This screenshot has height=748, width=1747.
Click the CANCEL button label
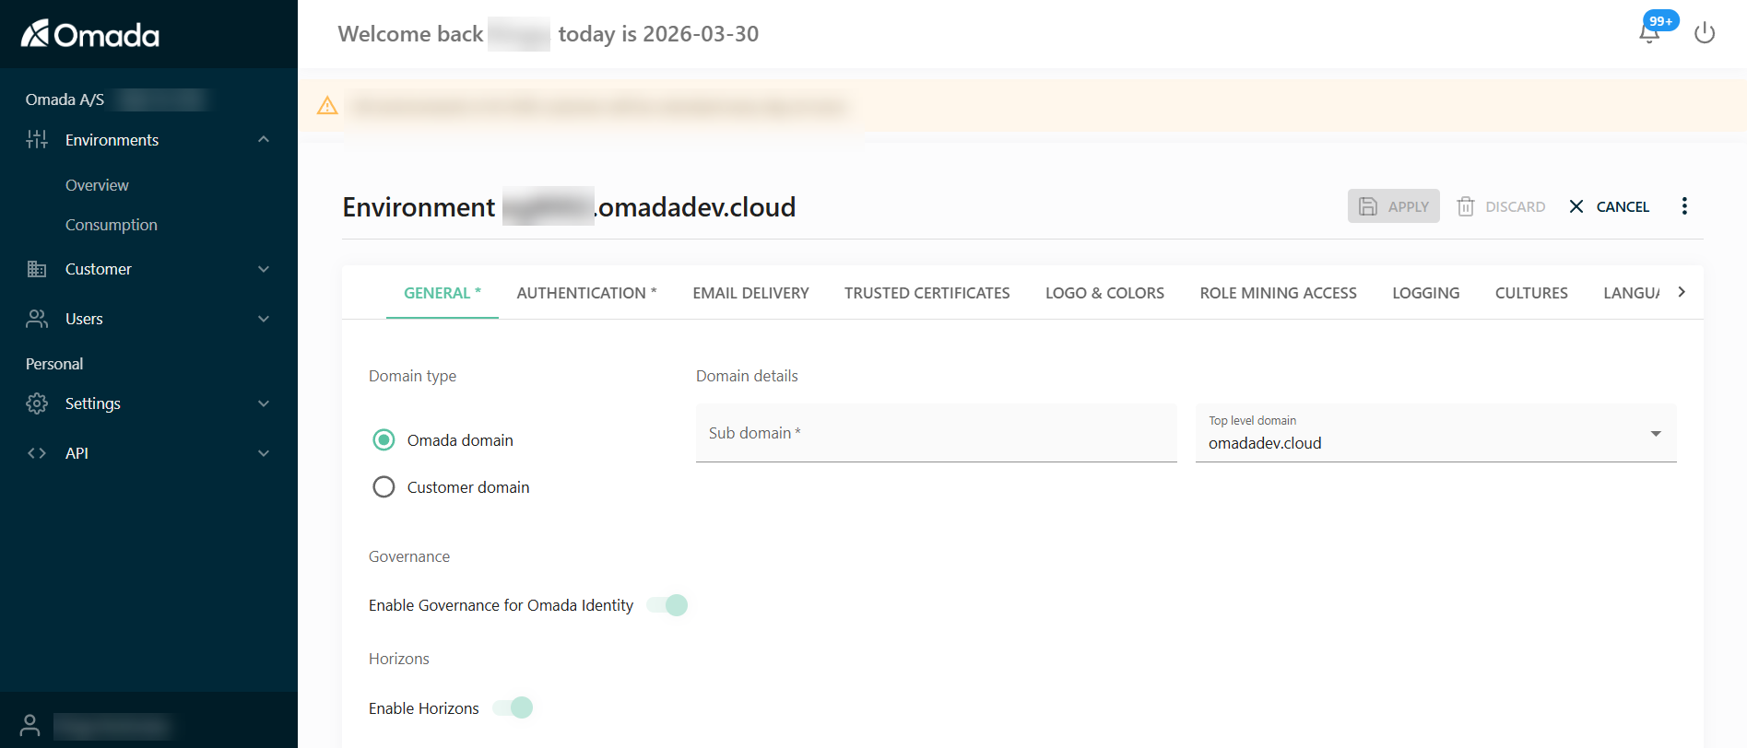point(1623,207)
